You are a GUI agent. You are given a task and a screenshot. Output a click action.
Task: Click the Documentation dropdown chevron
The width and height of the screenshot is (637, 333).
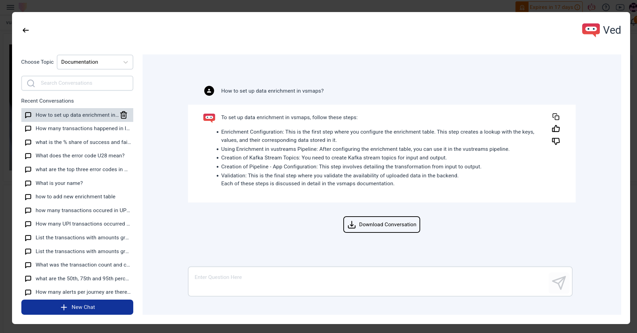coord(126,62)
